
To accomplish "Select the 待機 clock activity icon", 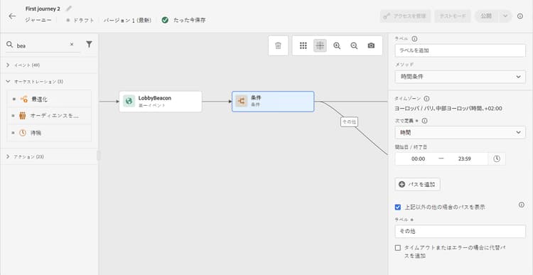I will pyautogui.click(x=23, y=133).
